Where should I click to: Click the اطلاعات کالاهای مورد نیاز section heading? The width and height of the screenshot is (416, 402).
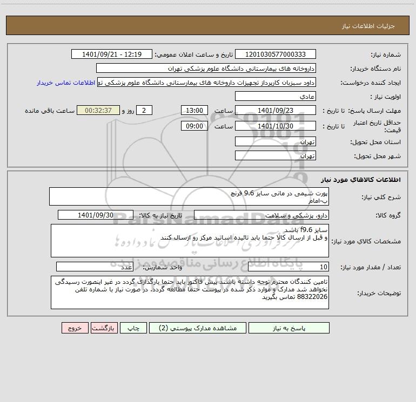(x=361, y=180)
